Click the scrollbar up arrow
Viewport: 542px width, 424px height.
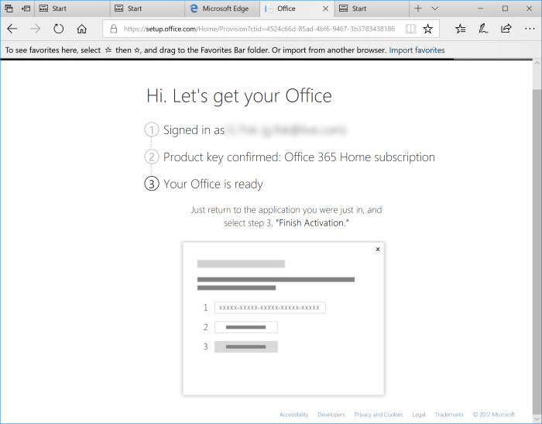537,63
